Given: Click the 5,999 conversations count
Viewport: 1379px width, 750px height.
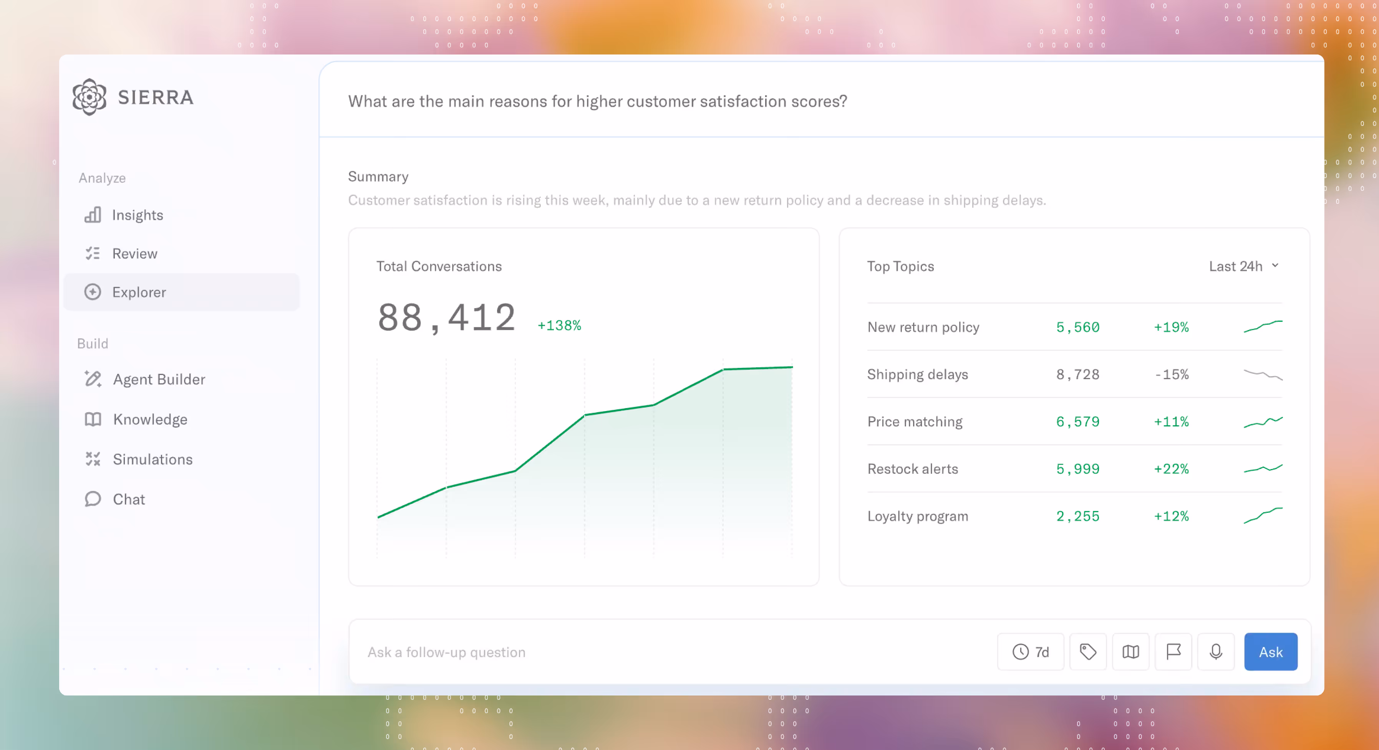Looking at the screenshot, I should (1077, 469).
